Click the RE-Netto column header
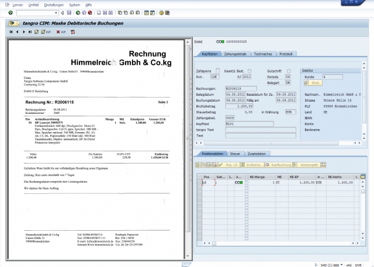This screenshot has width=374, height=267. coord(340,177)
